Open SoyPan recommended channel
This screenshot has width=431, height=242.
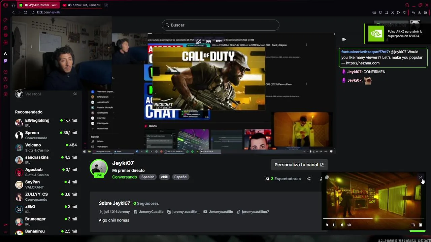click(x=46, y=184)
